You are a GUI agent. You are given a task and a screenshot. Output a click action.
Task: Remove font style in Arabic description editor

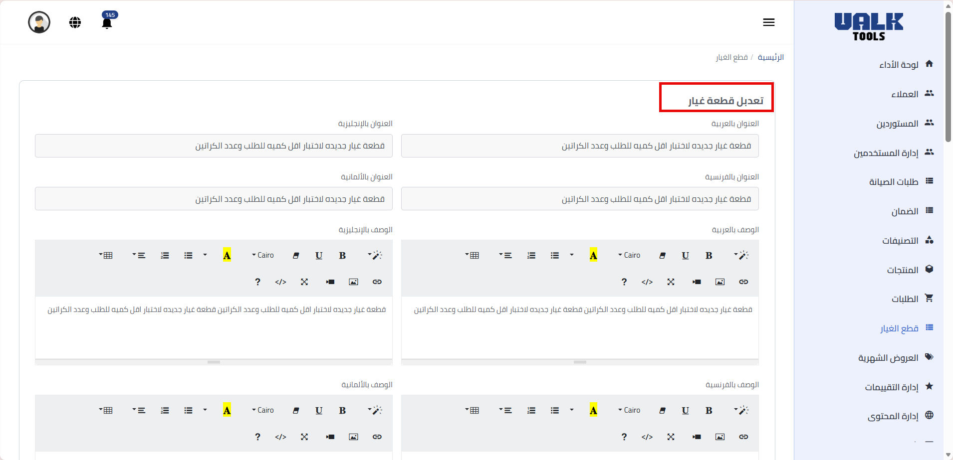click(662, 256)
